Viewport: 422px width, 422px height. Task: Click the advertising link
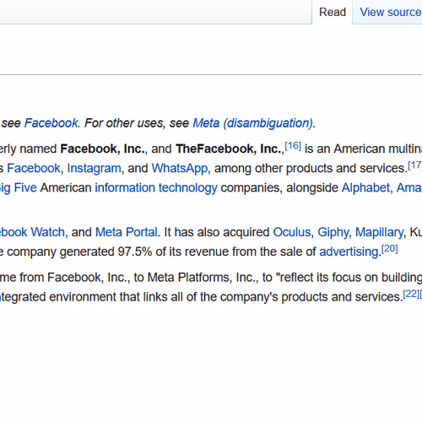click(x=349, y=252)
